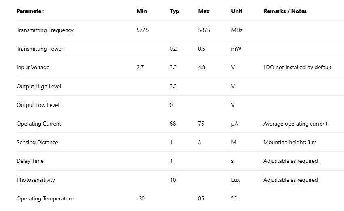The image size is (344, 211).
Task: Select the 5725 minimum frequency value
Action: click(x=142, y=30)
